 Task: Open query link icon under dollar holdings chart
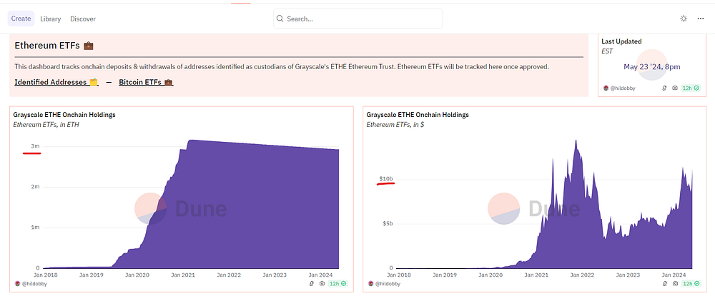[664, 284]
